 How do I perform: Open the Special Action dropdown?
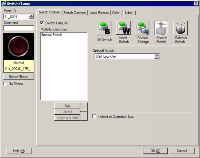click(x=157, y=56)
